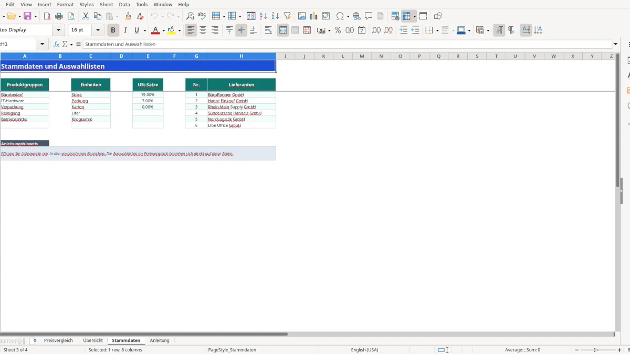Image resolution: width=630 pixels, height=354 pixels.
Task: Toggle right-to-left paragraph direction
Action: [x=511, y=30]
